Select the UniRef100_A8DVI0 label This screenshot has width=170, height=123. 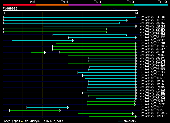152,78
